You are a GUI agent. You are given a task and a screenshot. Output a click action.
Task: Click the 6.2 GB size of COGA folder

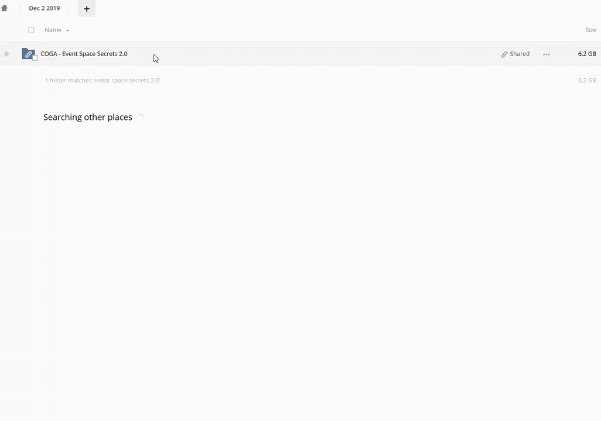[x=586, y=54]
